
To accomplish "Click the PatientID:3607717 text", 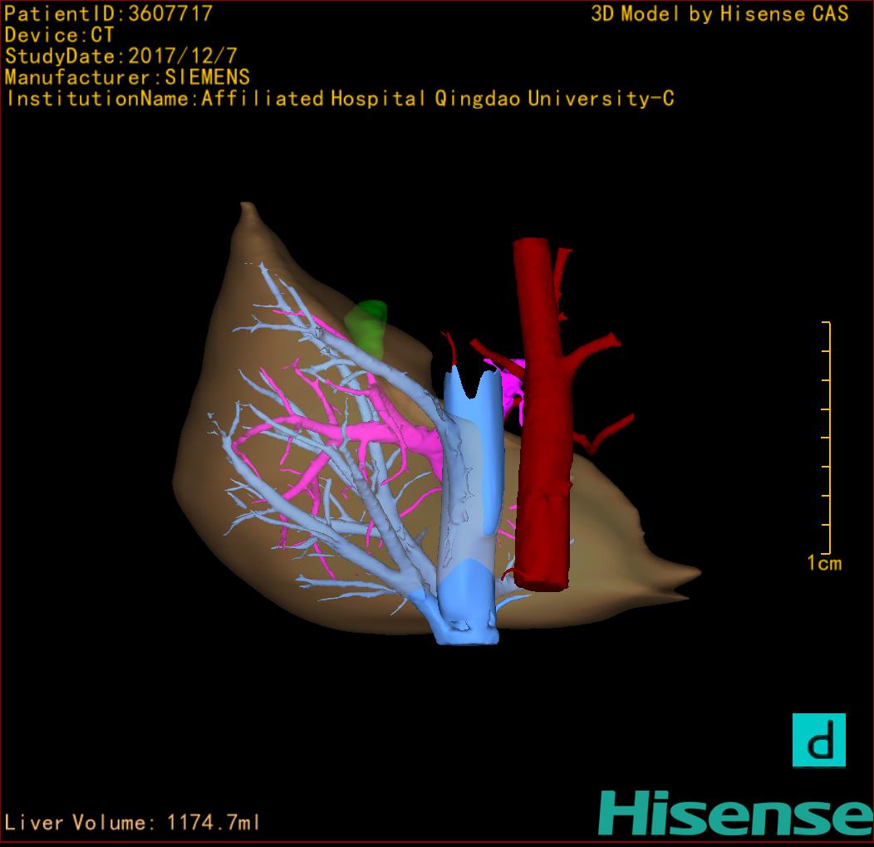I will (109, 13).
